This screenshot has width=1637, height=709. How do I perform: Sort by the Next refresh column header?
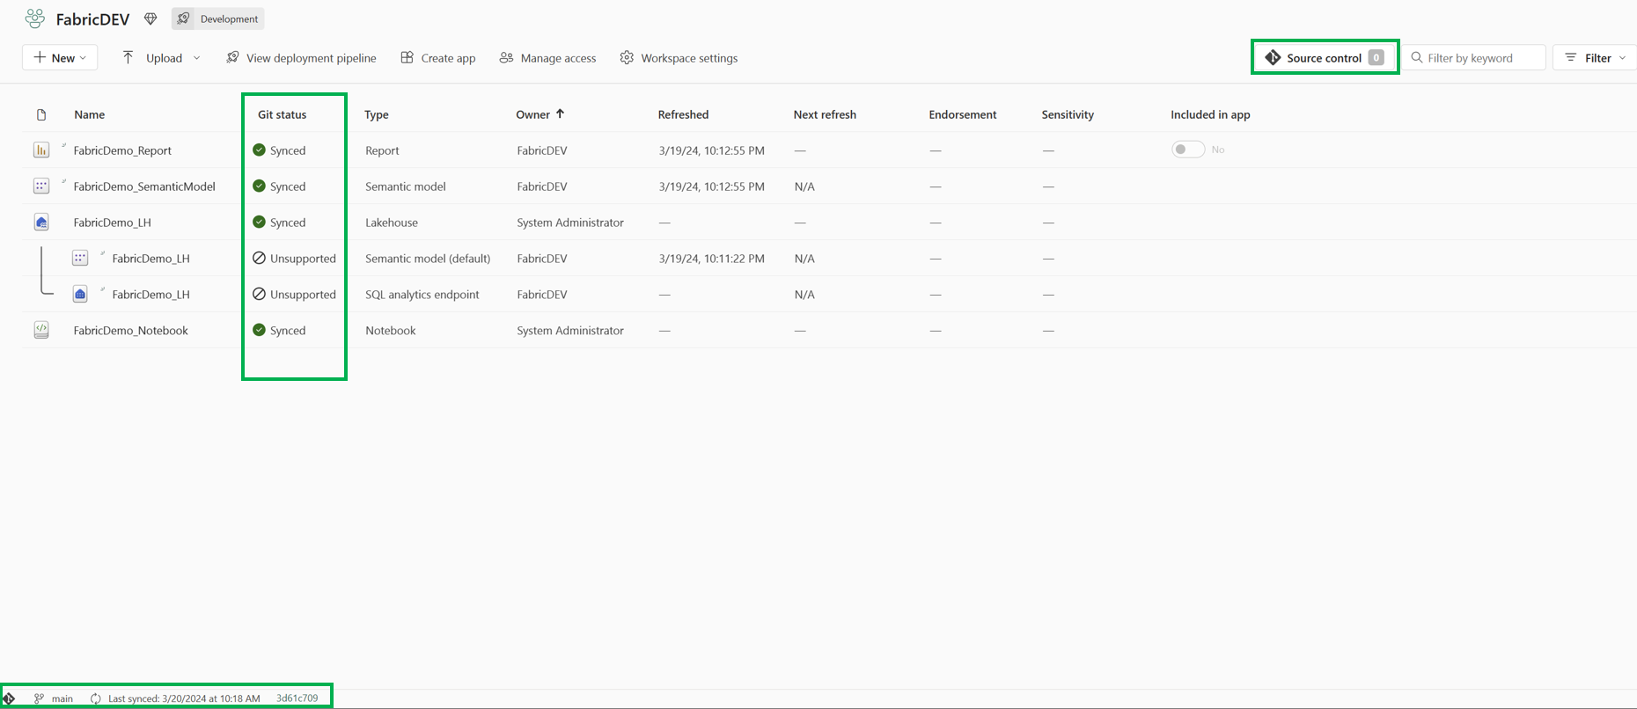[825, 114]
